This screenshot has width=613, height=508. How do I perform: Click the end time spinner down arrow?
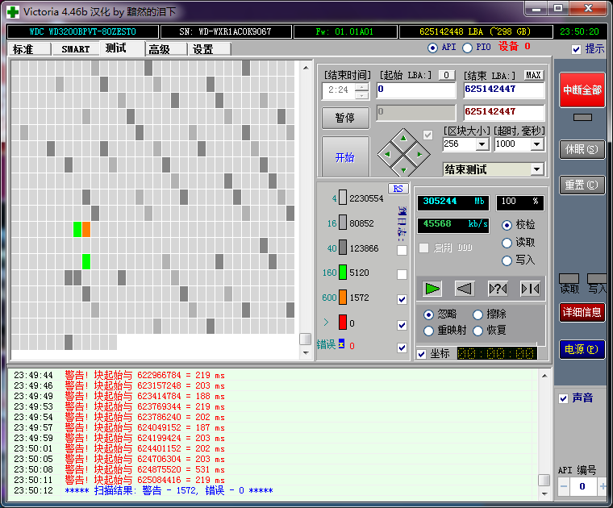pos(362,95)
